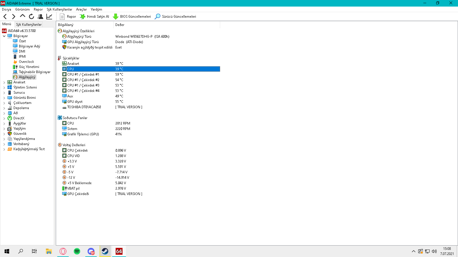Click the Şimdi Satın Al button
Image resolution: width=458 pixels, height=257 pixels.
tap(94, 16)
